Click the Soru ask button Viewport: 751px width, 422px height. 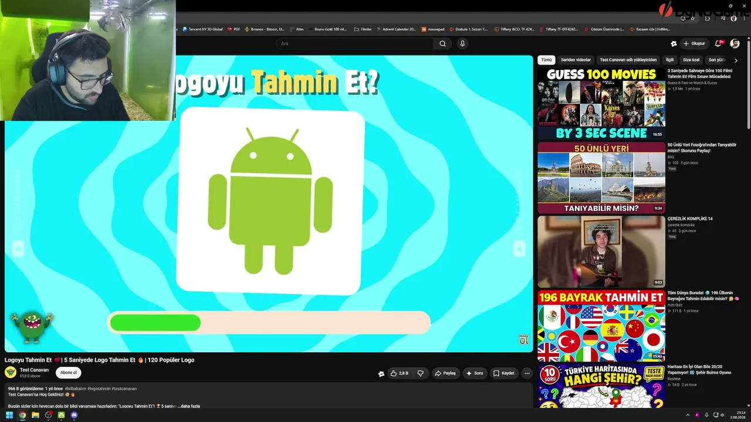475,373
